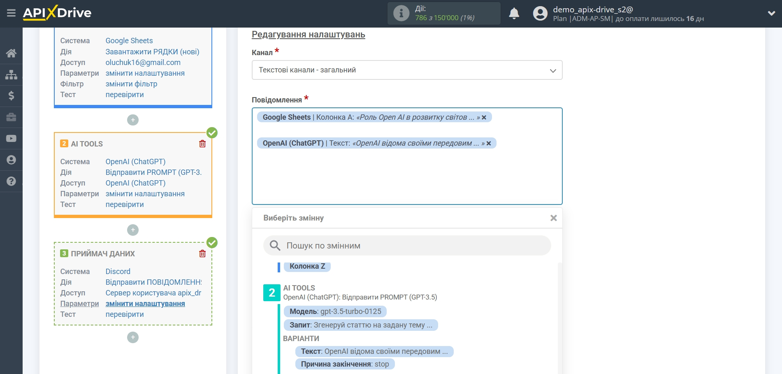Click змінити налаштування in Google Sheets block
Screen dimensions: 782x374
pos(145,73)
